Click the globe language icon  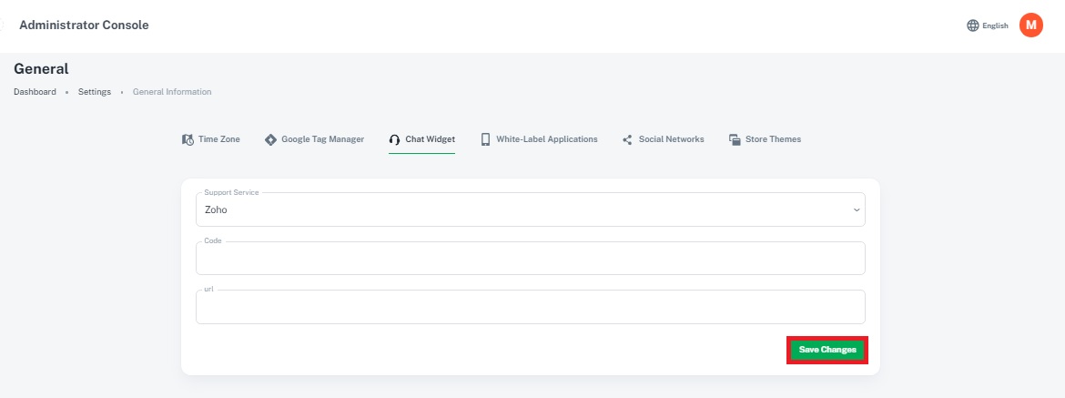point(972,26)
